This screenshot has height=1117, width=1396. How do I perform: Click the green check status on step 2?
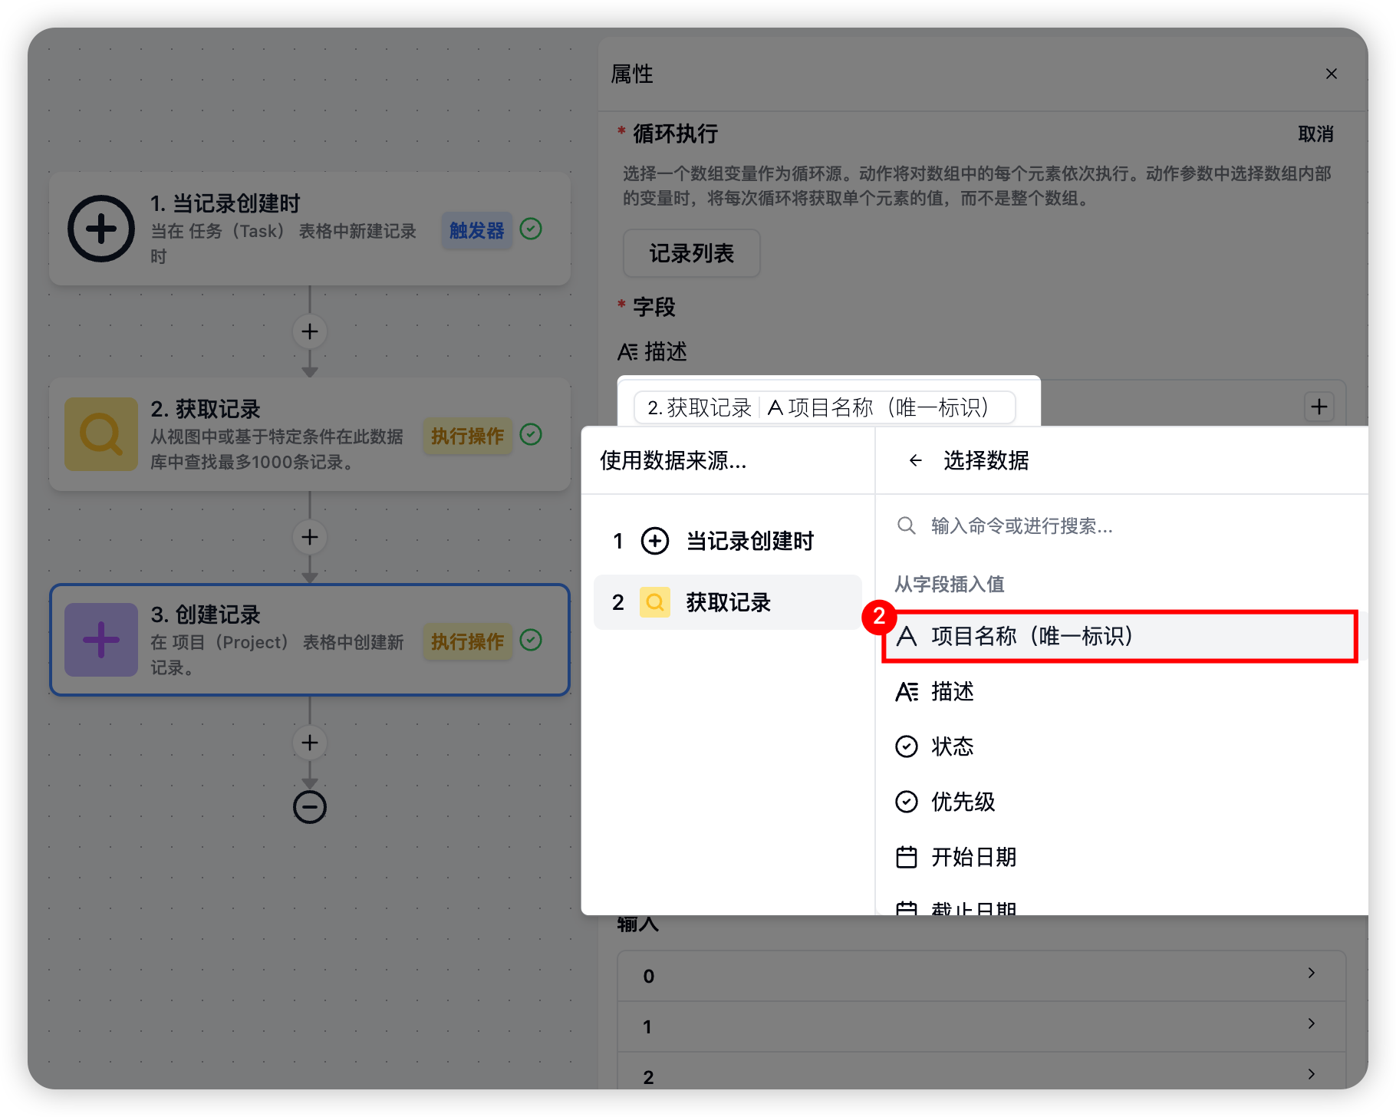pos(531,434)
